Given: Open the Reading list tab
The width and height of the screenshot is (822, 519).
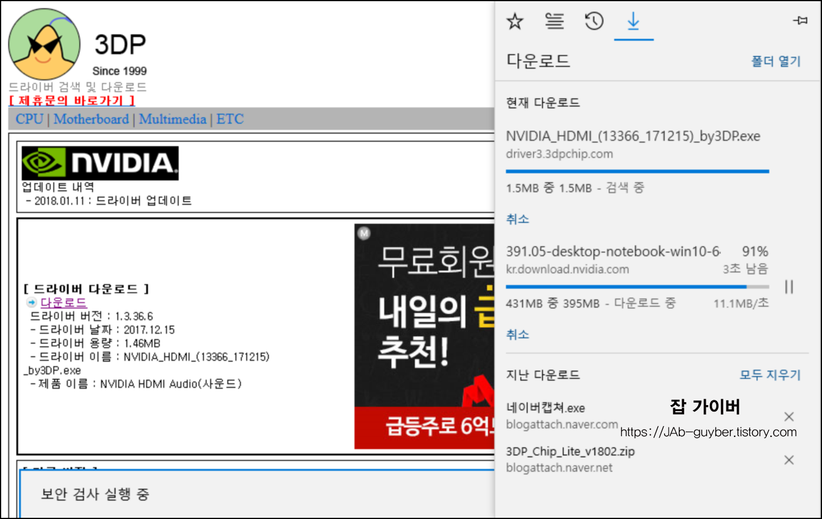Looking at the screenshot, I should tap(554, 21).
